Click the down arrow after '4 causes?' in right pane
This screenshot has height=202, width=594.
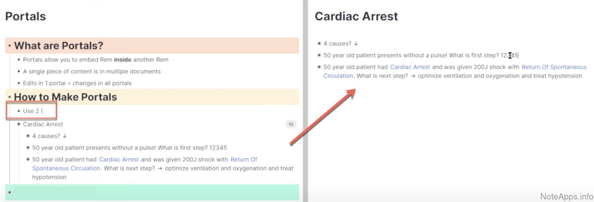[356, 43]
